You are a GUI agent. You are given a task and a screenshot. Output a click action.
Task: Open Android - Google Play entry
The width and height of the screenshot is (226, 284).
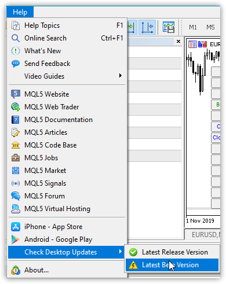[x=67, y=239]
